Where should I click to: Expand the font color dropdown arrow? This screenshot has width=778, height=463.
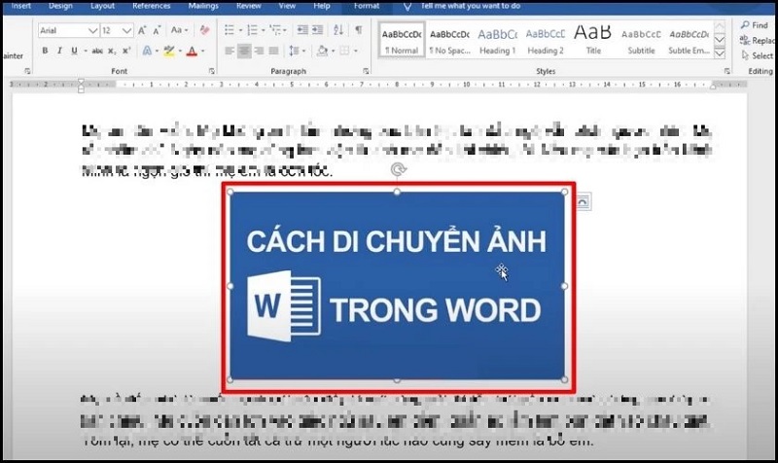coord(202,51)
